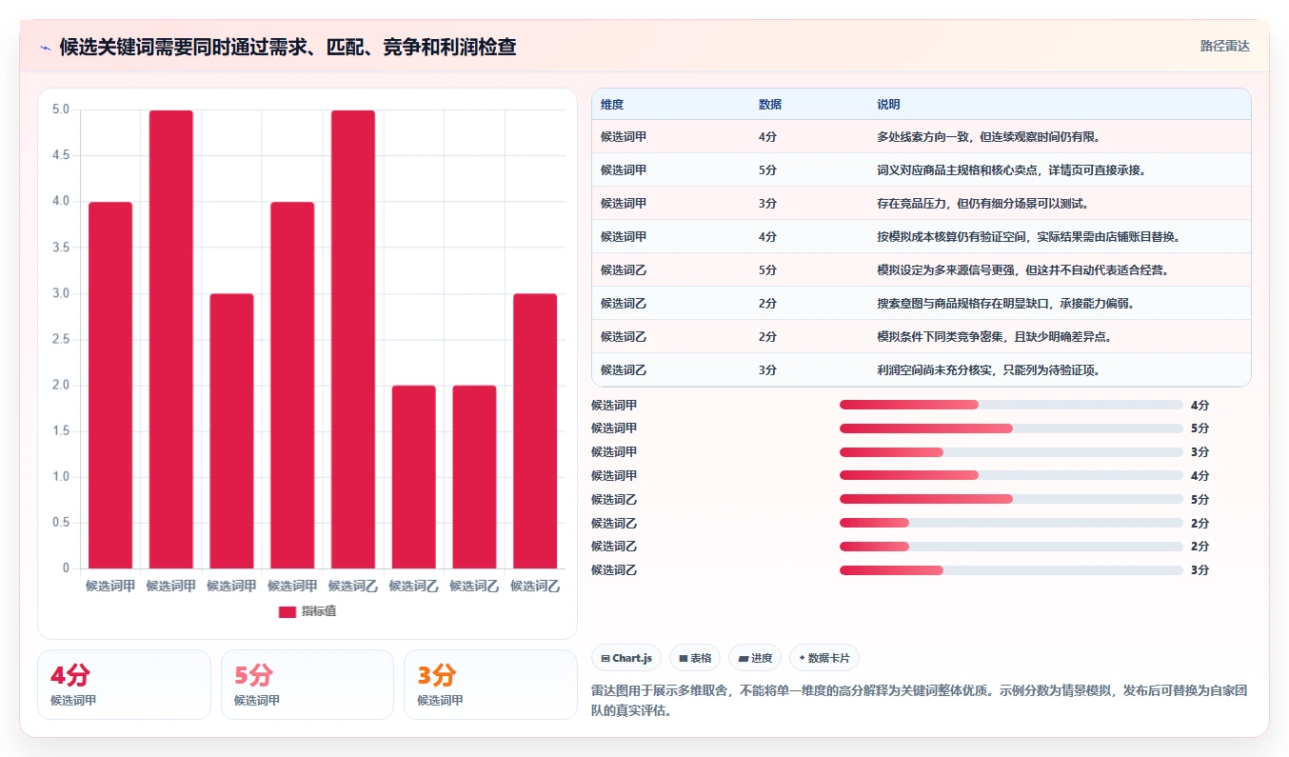Click the 候选词甲 chart bar reaching 3.0
The height and width of the screenshot is (757, 1289).
tap(231, 431)
